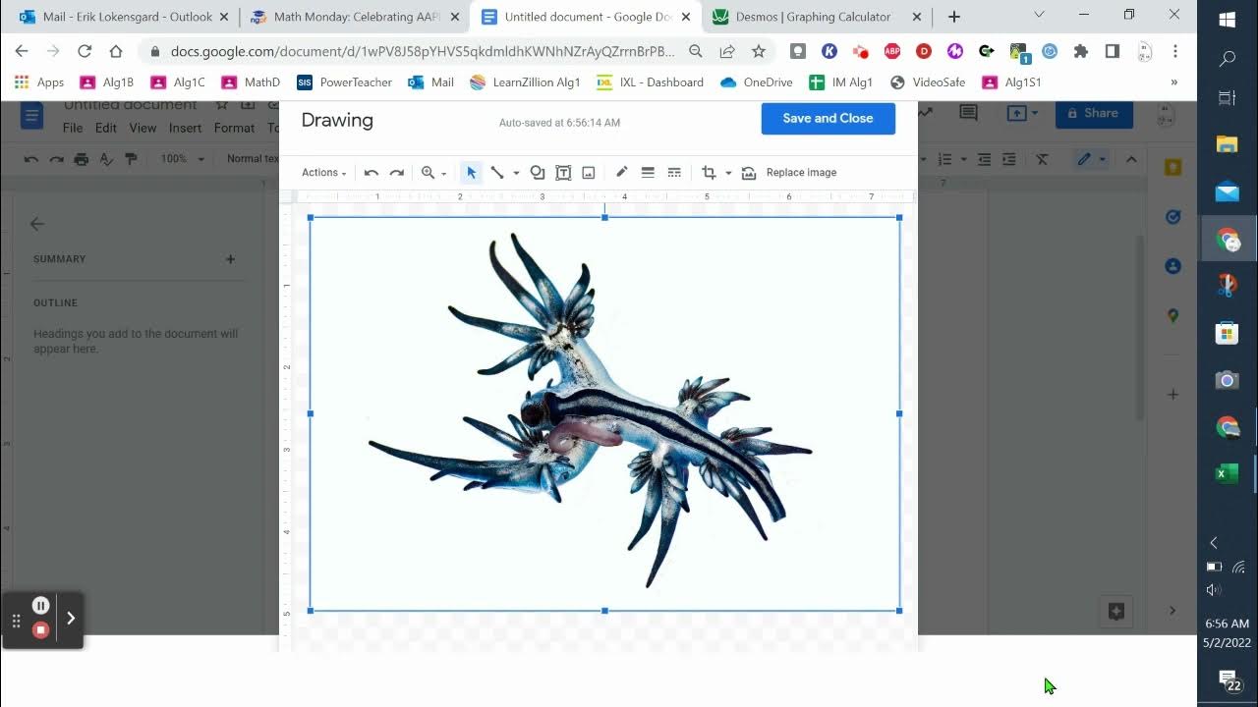Open the VideoSafe bookmark
Screen dimensions: 1258x707
click(x=928, y=82)
